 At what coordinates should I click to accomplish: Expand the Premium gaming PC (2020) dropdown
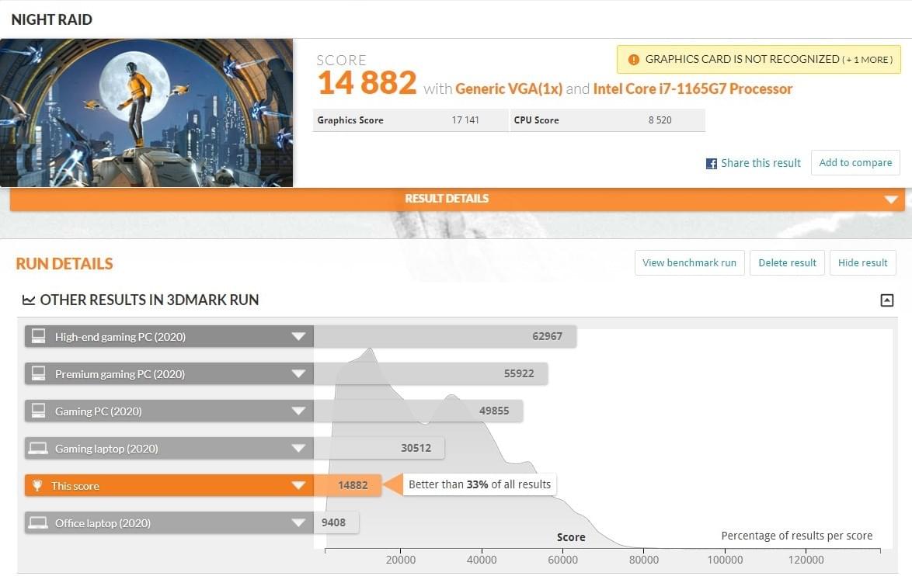pyautogui.click(x=298, y=373)
